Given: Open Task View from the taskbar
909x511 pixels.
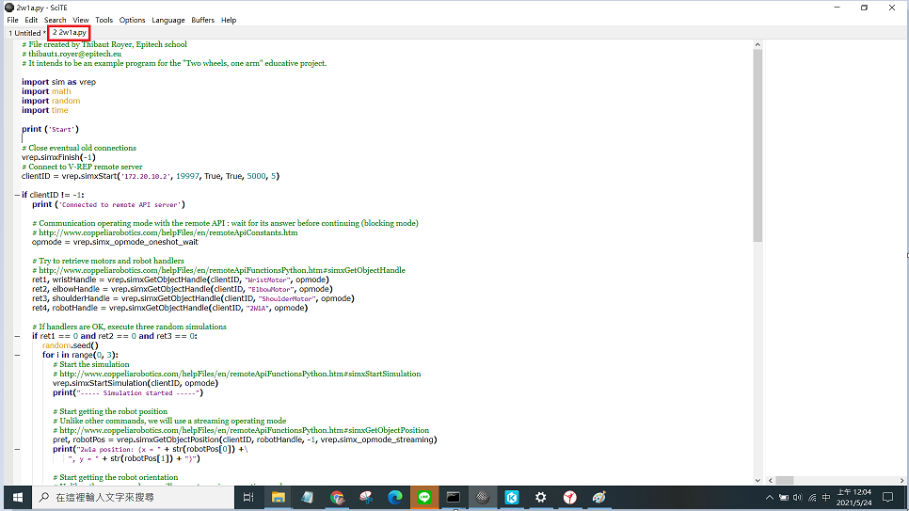Looking at the screenshot, I should 248,497.
